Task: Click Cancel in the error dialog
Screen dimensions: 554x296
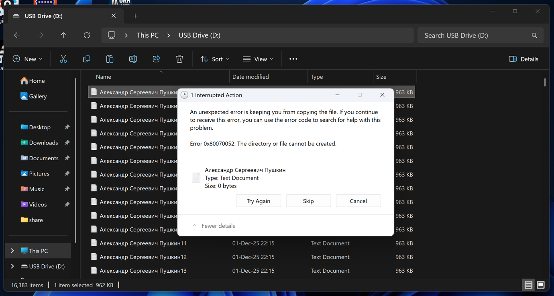Action: pos(358,201)
